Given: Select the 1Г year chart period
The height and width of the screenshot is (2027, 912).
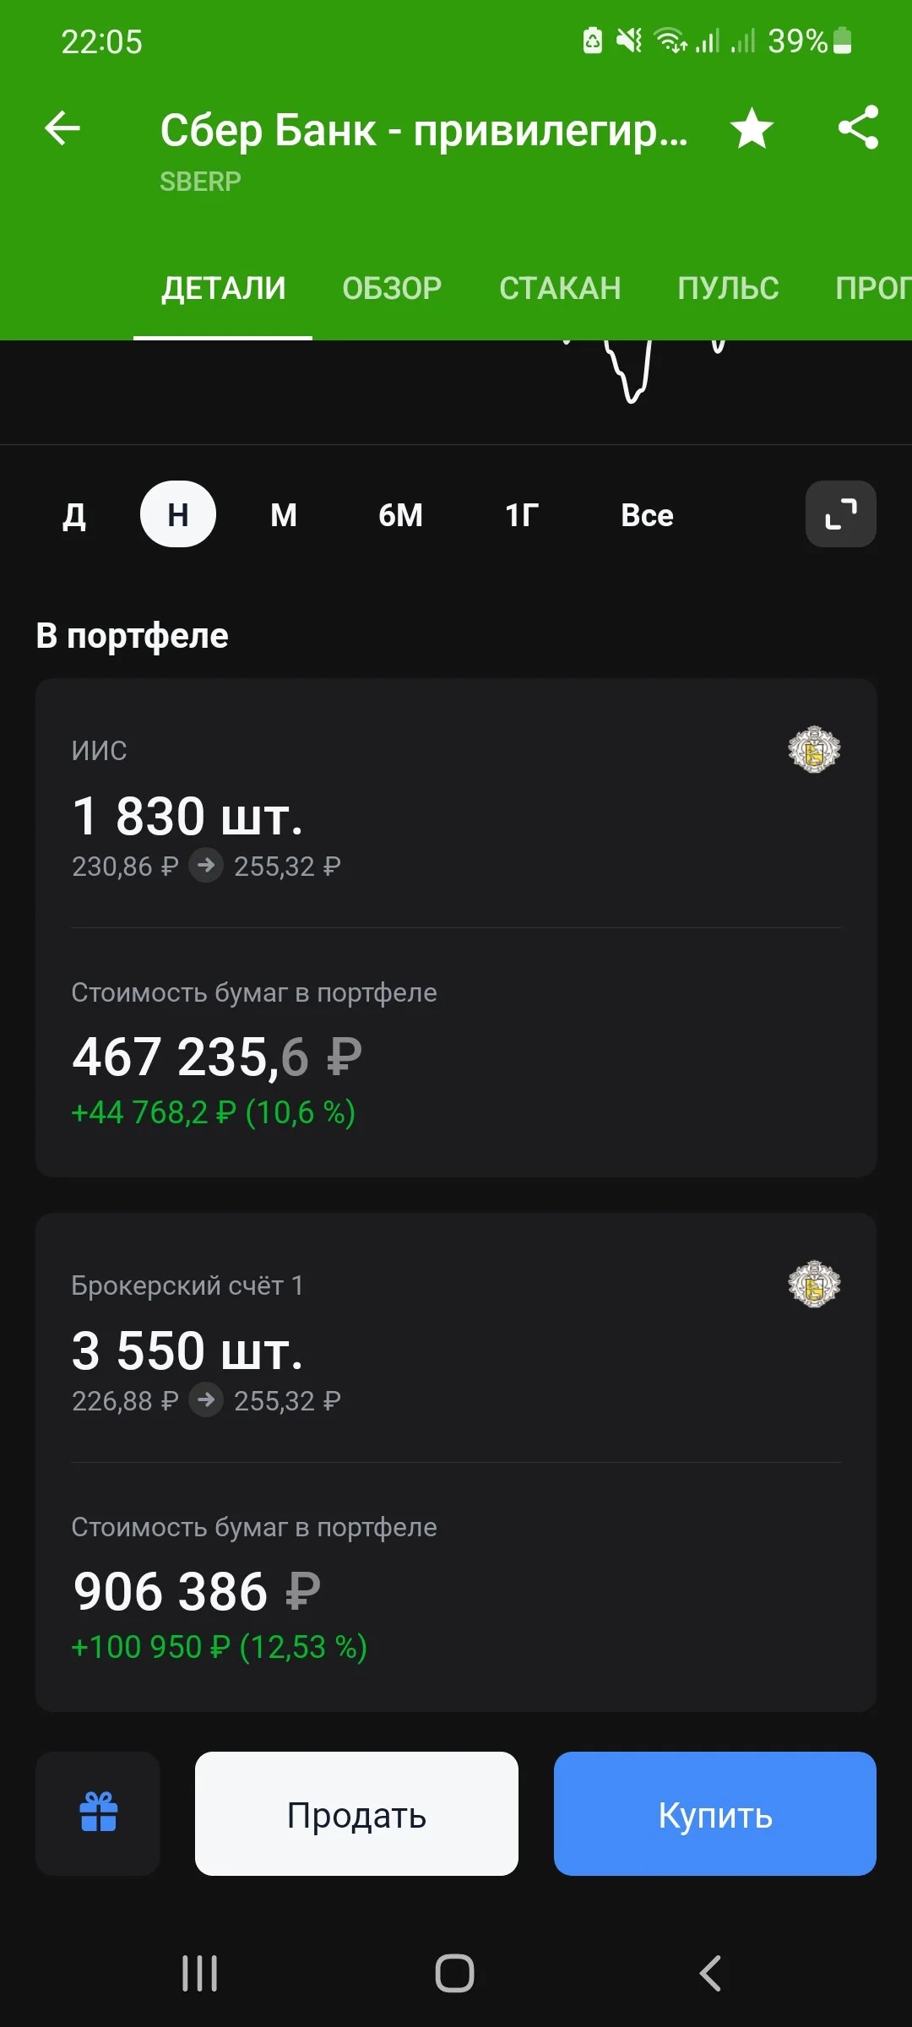Looking at the screenshot, I should coord(522,514).
